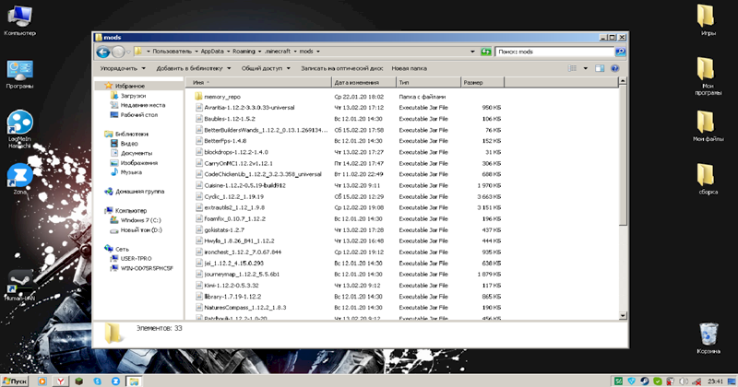Click the Back navigation arrow button
This screenshot has width=738, height=387.
[x=103, y=52]
